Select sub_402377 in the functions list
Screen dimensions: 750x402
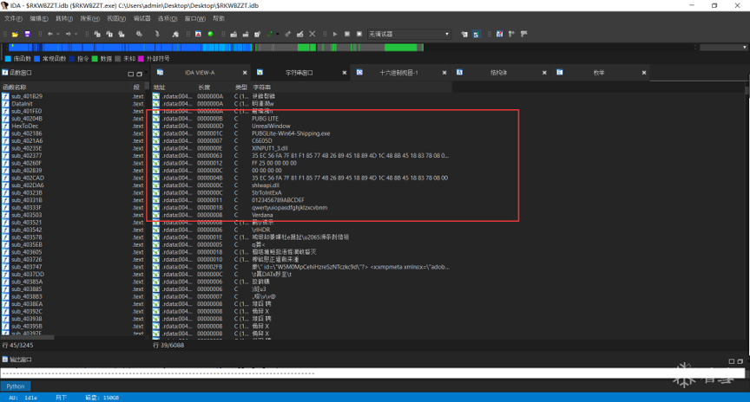pyautogui.click(x=27, y=156)
